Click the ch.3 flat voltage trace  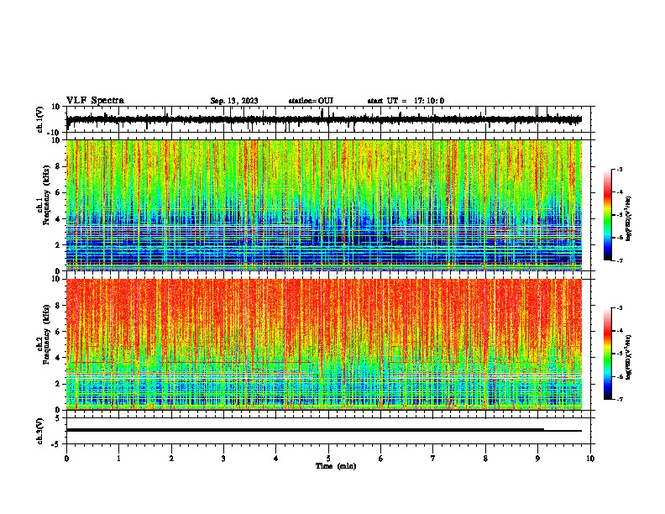coord(324,430)
